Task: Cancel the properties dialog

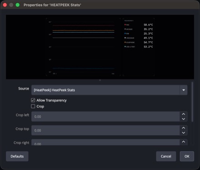Action: pos(166,156)
